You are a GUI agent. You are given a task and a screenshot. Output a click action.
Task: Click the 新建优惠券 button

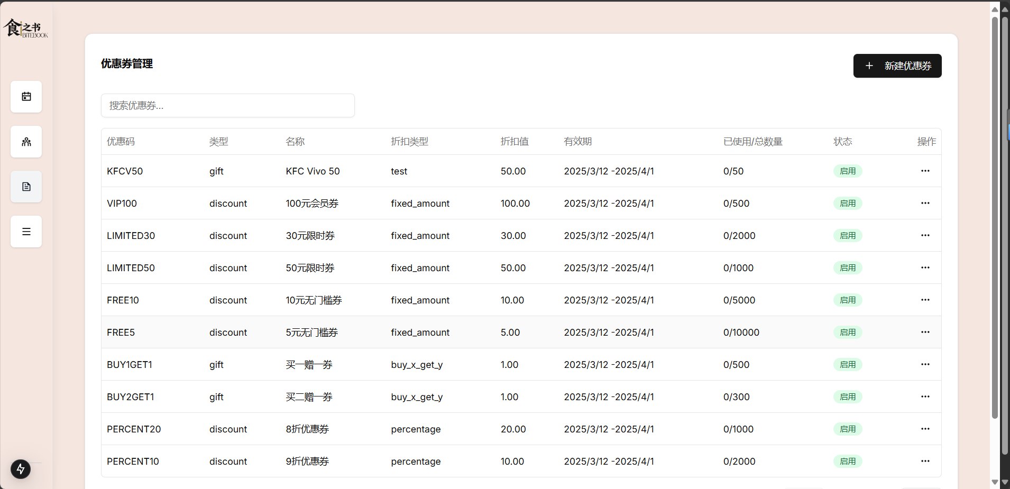tap(897, 66)
